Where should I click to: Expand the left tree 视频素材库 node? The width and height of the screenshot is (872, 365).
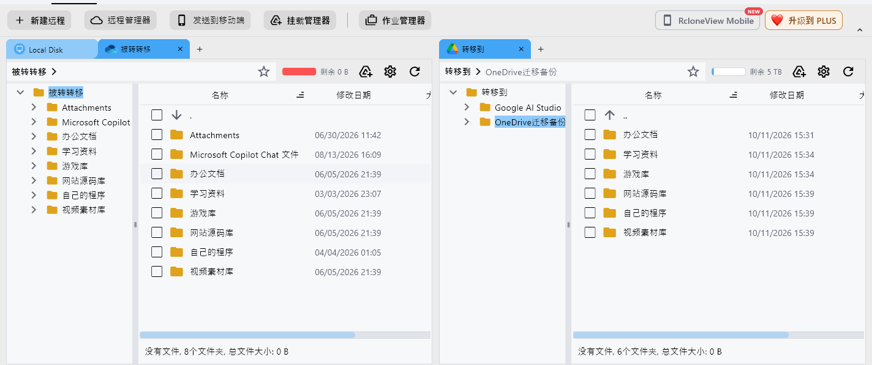pos(34,210)
